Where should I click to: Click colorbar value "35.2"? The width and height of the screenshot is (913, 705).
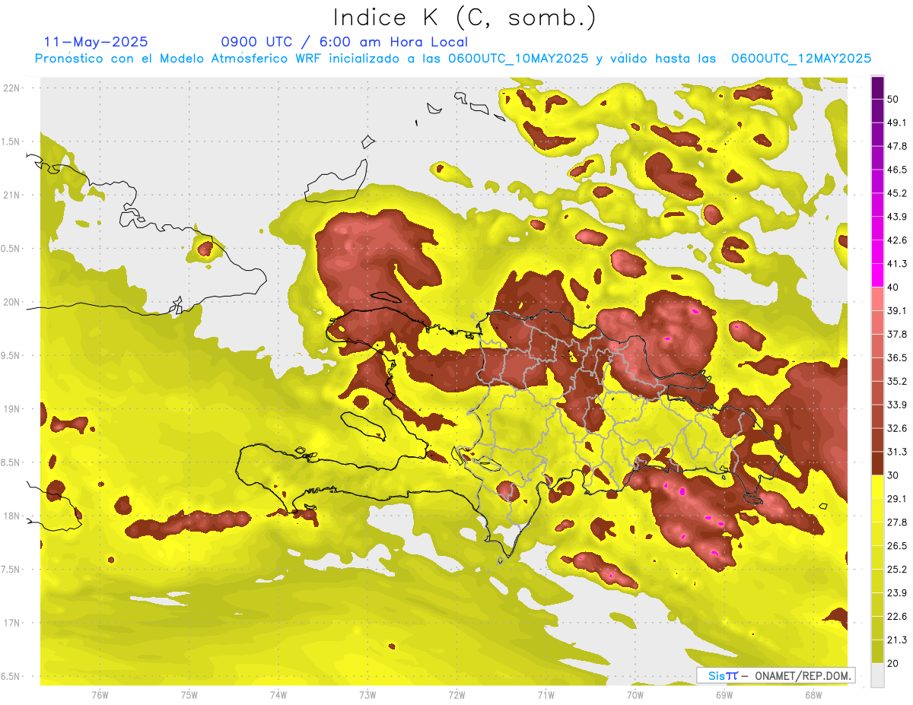click(898, 381)
